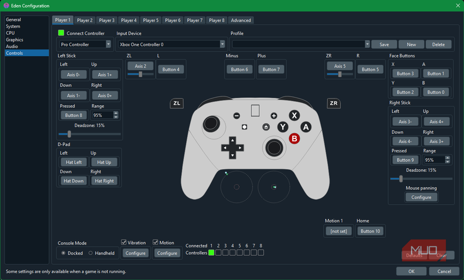The height and width of the screenshot is (280, 464).
Task: Click the minus button on controller diagram
Action: pos(236,116)
